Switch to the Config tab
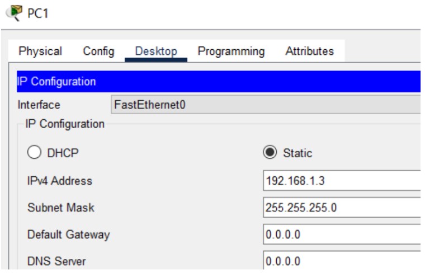Viewport: 425px width, 273px height. tap(98, 51)
